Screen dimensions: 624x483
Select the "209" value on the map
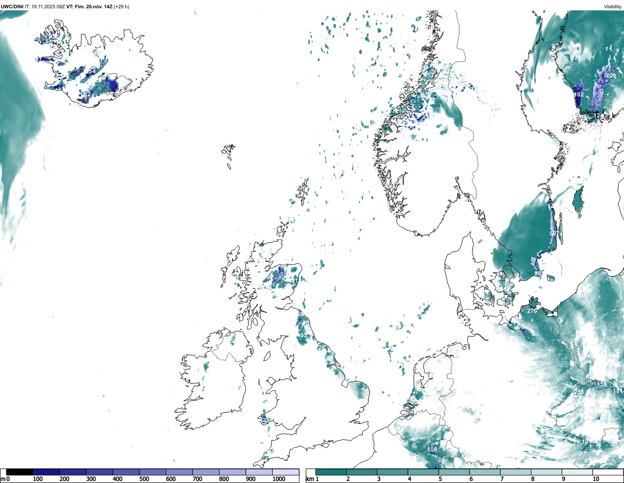click(x=611, y=76)
